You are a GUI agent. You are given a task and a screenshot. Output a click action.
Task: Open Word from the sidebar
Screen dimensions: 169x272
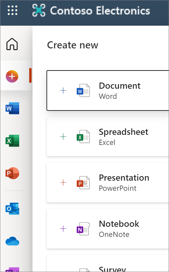point(12,108)
